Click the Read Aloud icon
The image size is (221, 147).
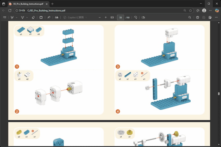click(49, 17)
